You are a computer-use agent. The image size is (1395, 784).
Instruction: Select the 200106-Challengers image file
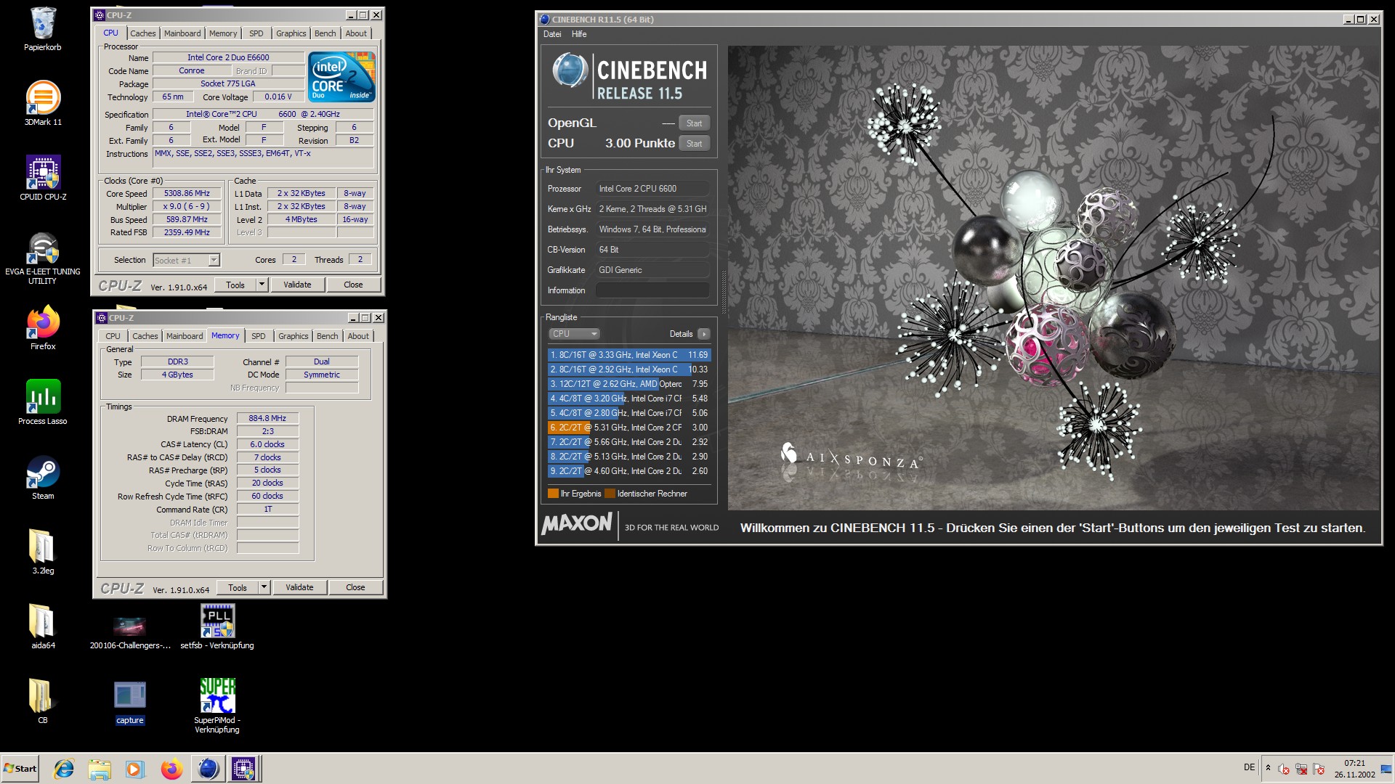pyautogui.click(x=130, y=632)
